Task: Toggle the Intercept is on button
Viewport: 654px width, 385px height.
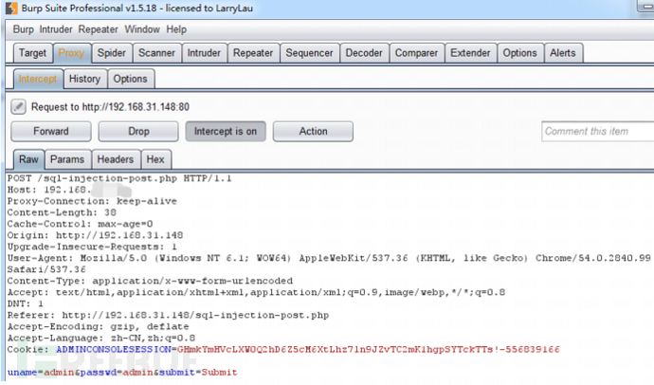Action: [226, 132]
